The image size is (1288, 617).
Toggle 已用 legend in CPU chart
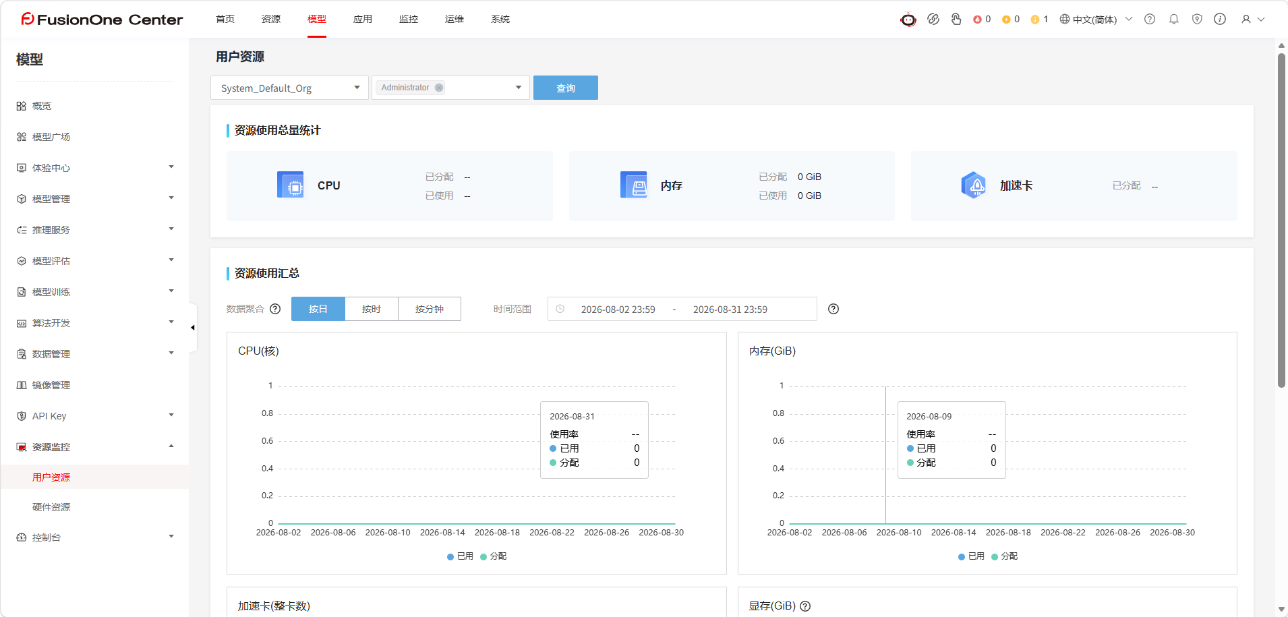460,556
